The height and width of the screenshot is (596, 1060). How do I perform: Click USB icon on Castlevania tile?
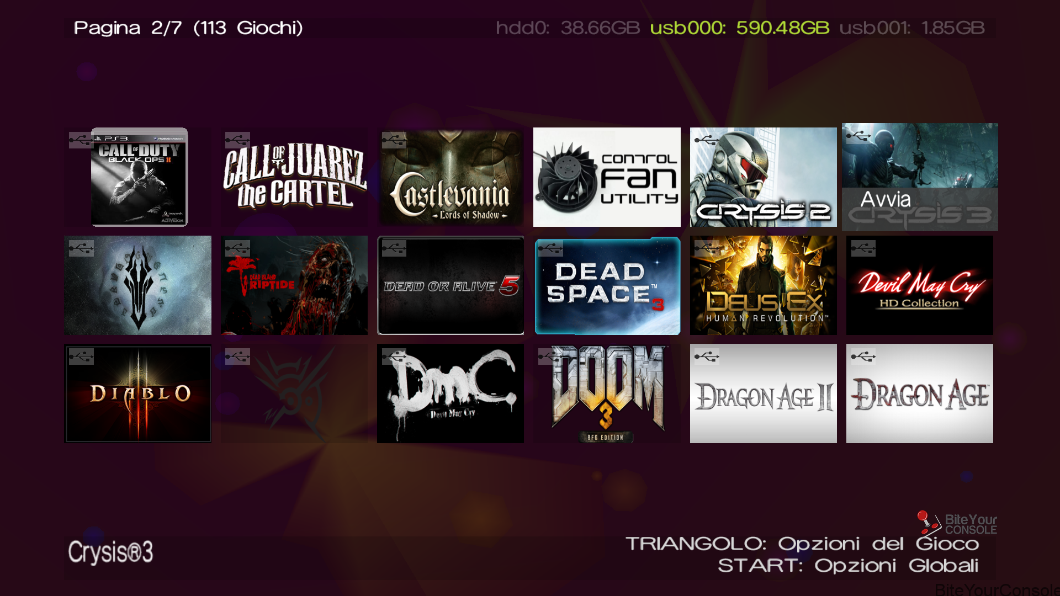tap(394, 140)
